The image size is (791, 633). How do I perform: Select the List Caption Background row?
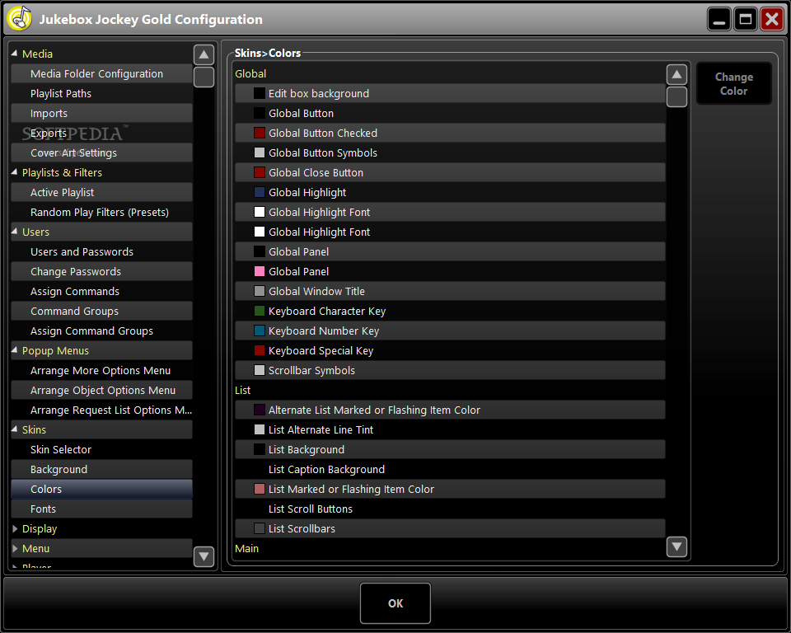pos(450,470)
